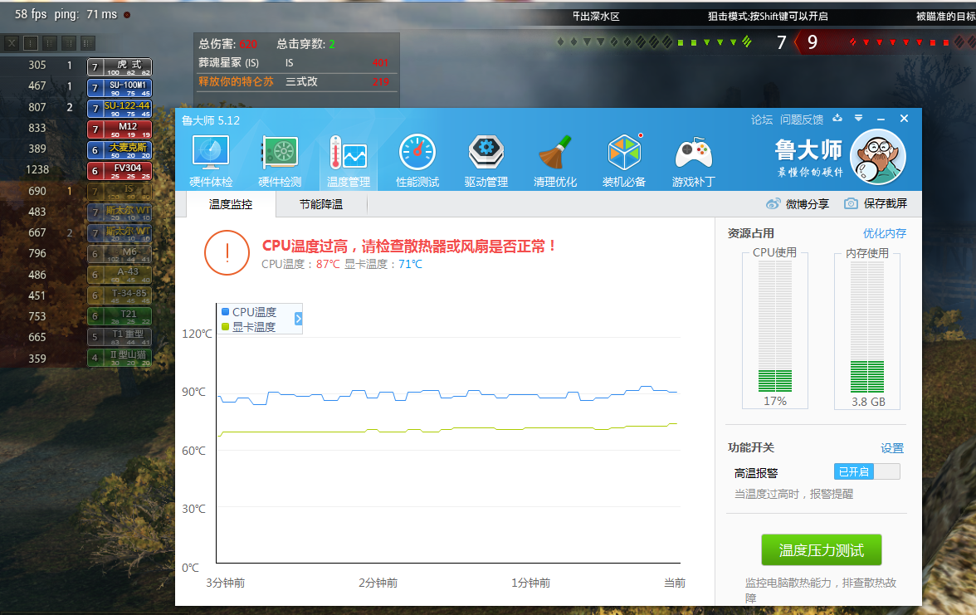Click 保存截屏 save screenshot text
This screenshot has width=976, height=615.
(885, 203)
